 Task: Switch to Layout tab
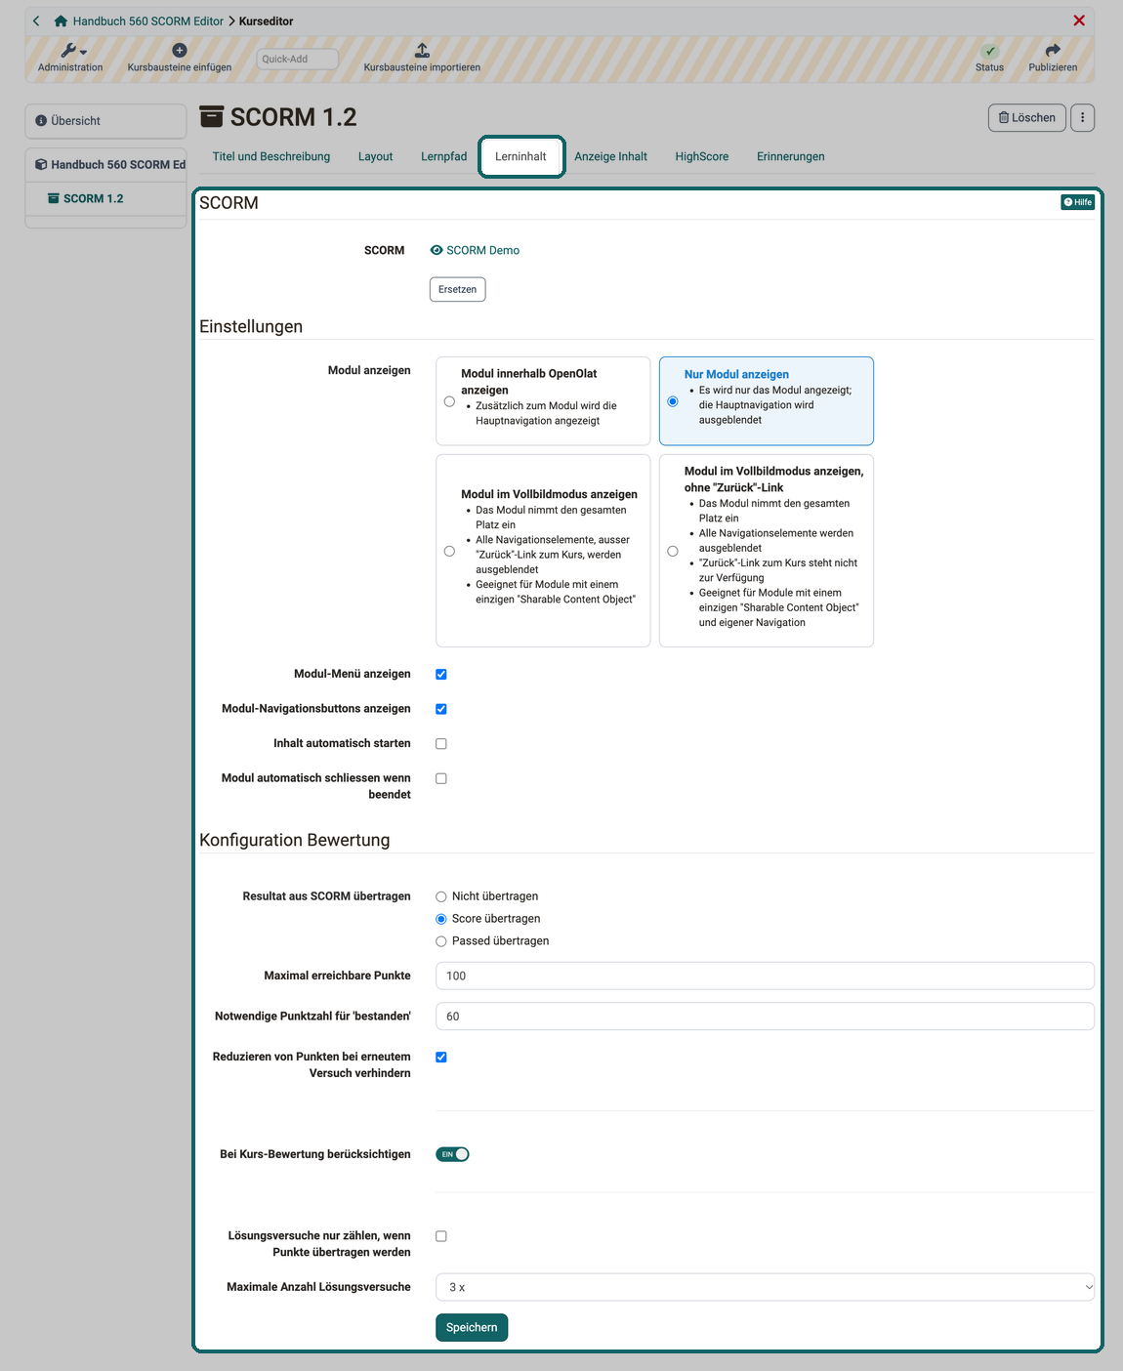[x=375, y=156]
